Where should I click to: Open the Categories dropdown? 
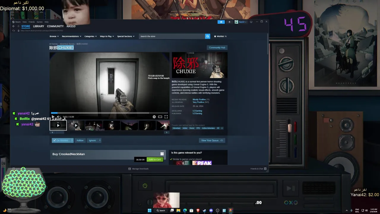click(90, 36)
